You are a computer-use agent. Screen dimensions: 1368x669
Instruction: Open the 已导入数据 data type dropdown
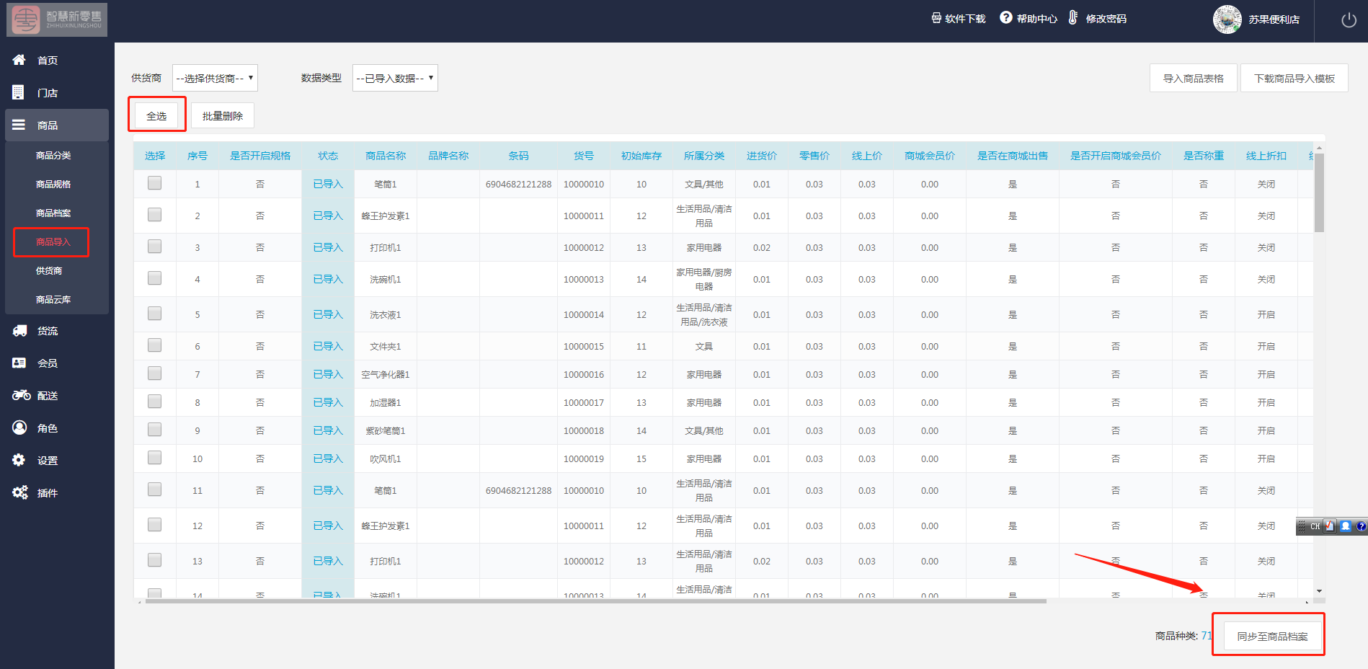pyautogui.click(x=395, y=78)
